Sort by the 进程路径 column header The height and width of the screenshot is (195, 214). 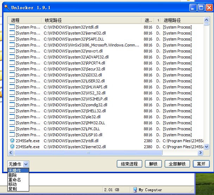click(x=182, y=20)
